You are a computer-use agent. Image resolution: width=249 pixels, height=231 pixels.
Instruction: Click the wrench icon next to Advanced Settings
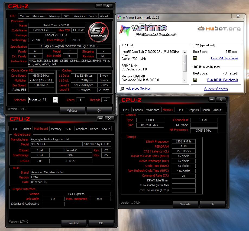point(122,89)
